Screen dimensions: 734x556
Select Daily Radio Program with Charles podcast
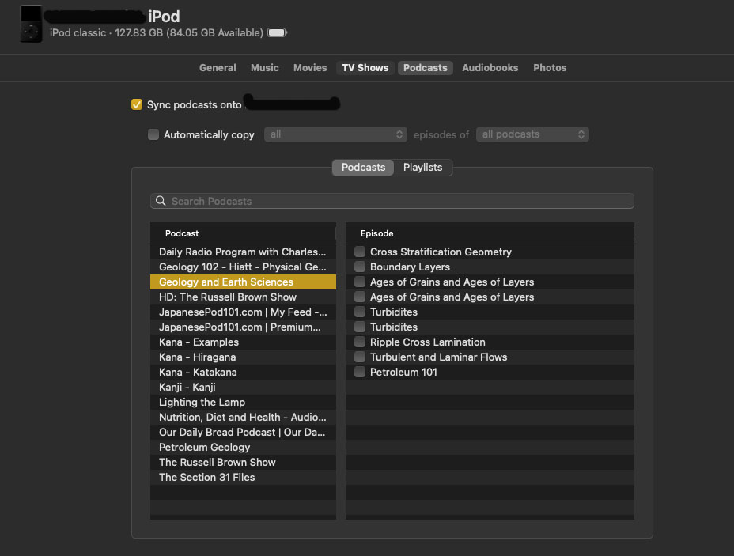click(243, 252)
